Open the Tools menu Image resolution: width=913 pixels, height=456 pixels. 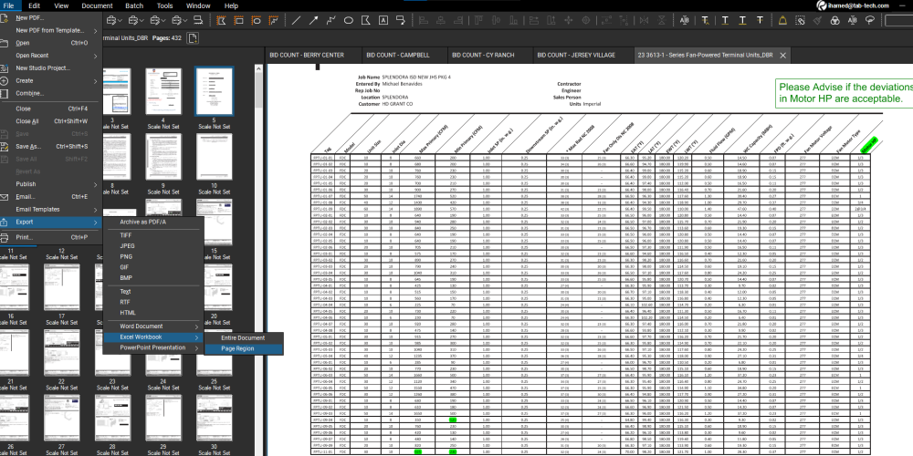pyautogui.click(x=164, y=5)
